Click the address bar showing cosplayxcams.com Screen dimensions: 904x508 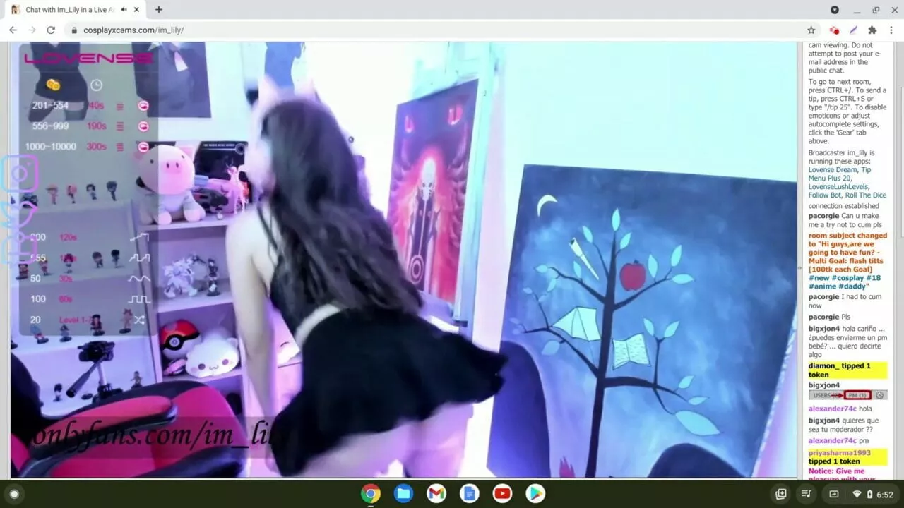424,30
